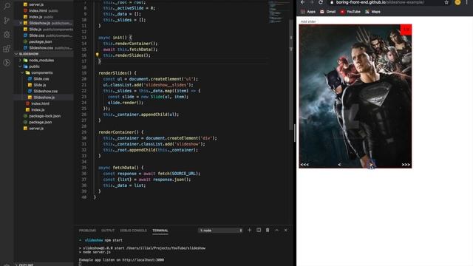Open server.js in open editors list
This screenshot has height=266, width=473.
coord(36,4)
